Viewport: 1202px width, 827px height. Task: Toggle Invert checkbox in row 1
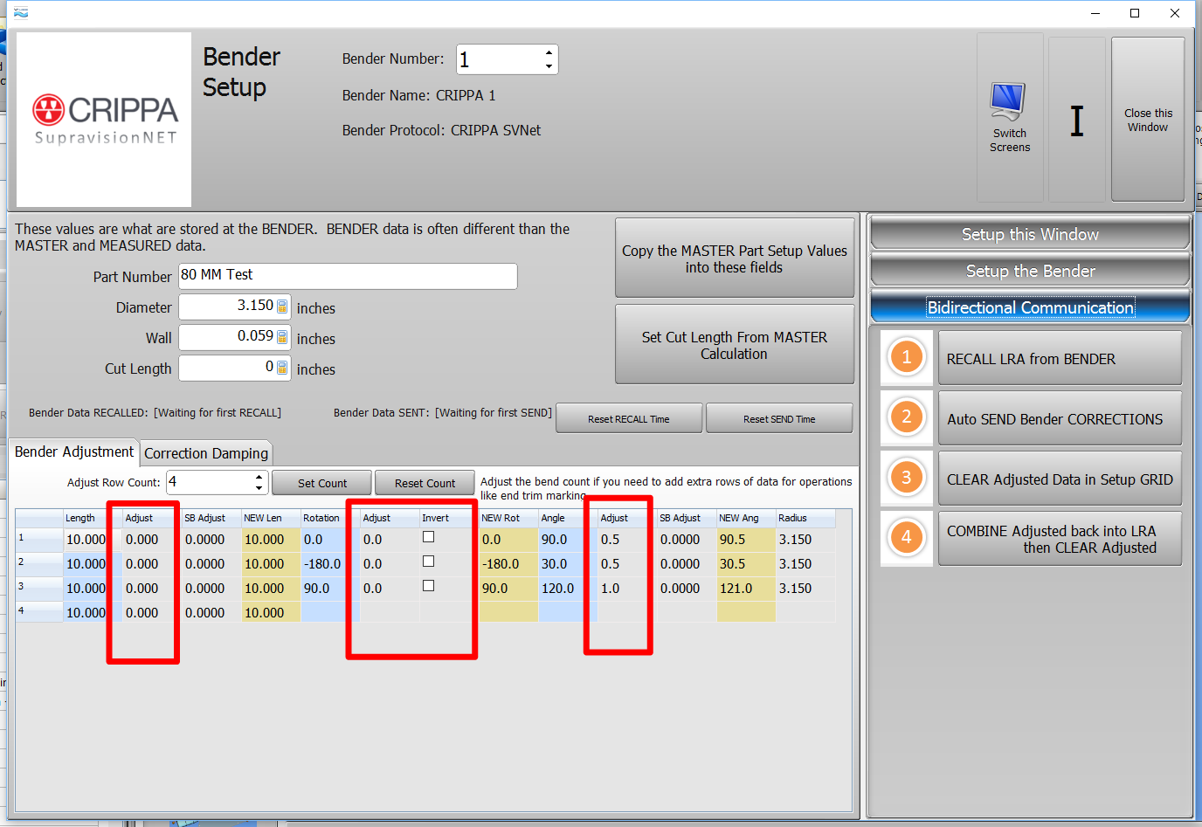[x=428, y=537]
